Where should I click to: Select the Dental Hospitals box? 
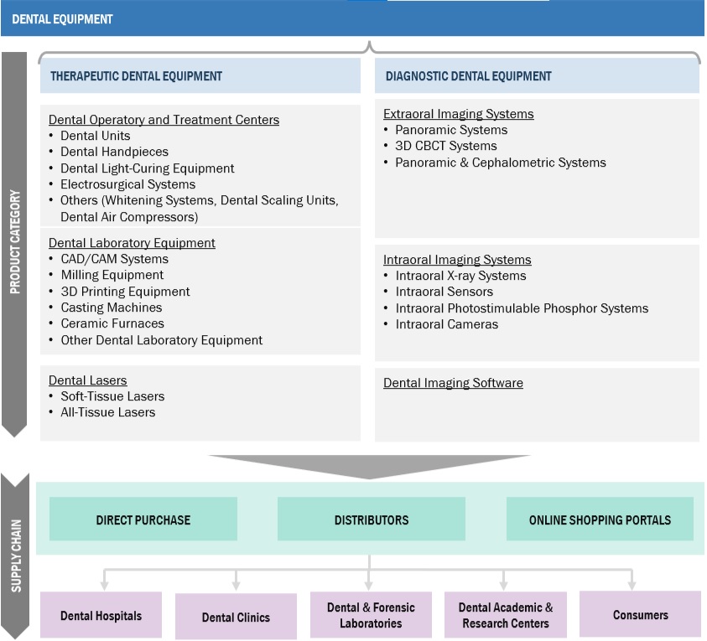(x=101, y=616)
